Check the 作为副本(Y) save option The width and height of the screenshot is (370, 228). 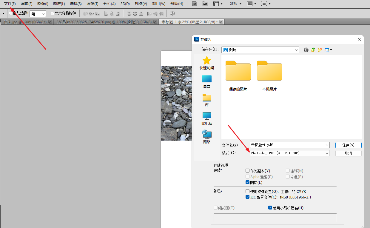pos(248,171)
